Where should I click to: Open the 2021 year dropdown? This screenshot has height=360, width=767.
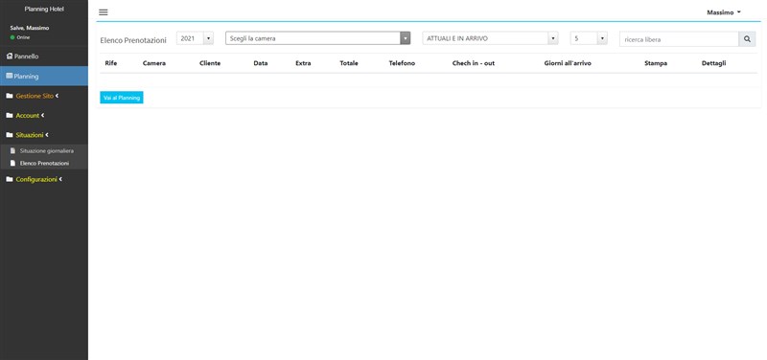195,38
